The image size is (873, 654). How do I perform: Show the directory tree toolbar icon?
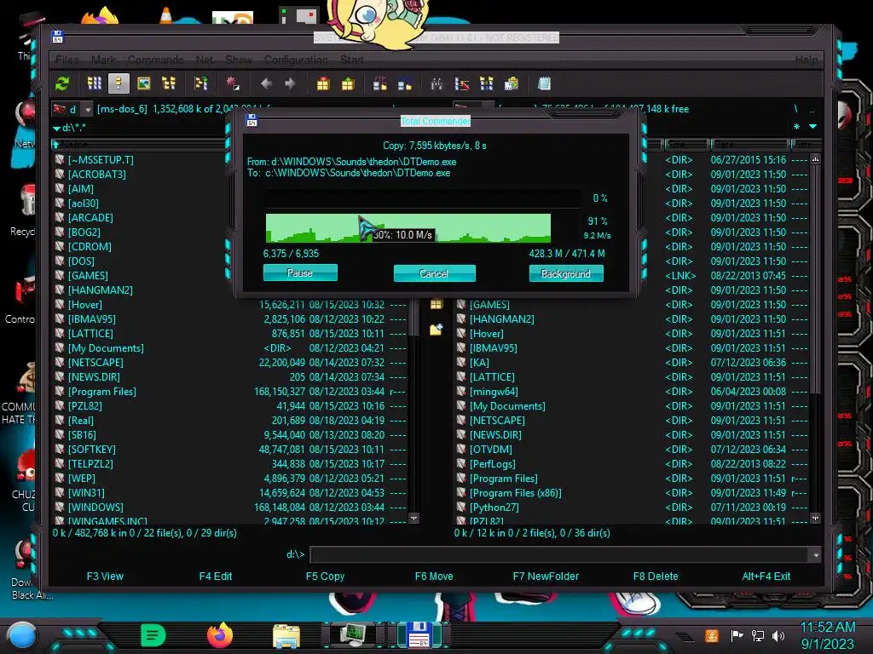[168, 84]
